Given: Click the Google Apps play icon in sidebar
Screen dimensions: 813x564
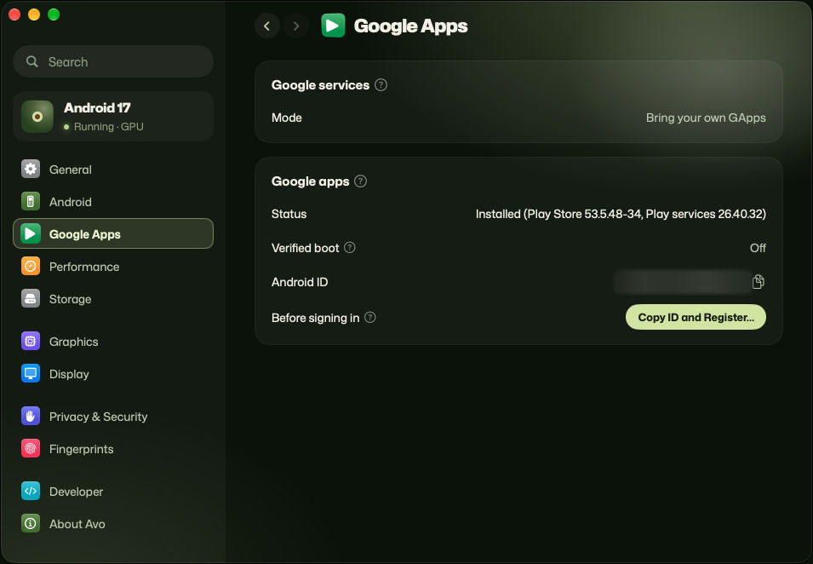Looking at the screenshot, I should (x=31, y=234).
